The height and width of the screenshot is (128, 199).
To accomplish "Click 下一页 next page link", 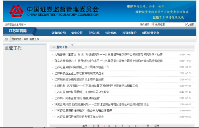I will click(x=145, y=126).
